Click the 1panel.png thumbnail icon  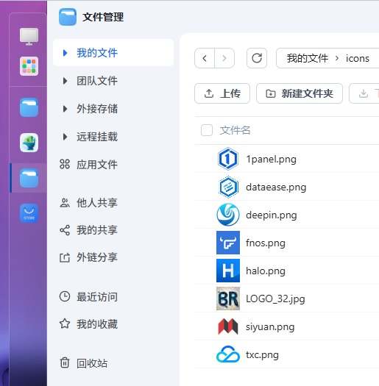tap(228, 159)
